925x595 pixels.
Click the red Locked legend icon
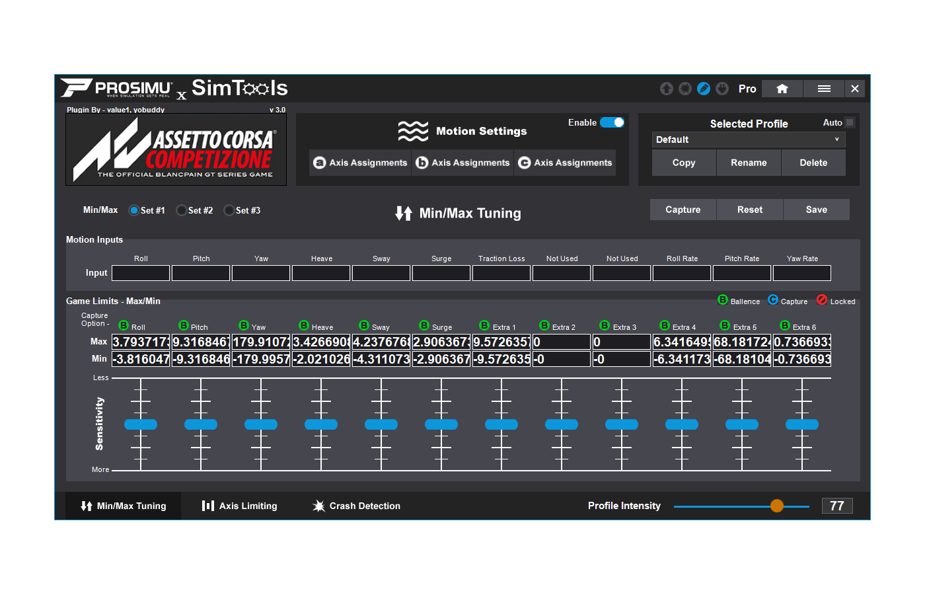[x=822, y=300]
